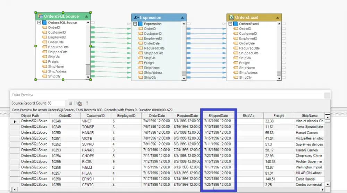Close the Data Preview panel
Viewport: 347px width, 193px height.
coord(327,95)
